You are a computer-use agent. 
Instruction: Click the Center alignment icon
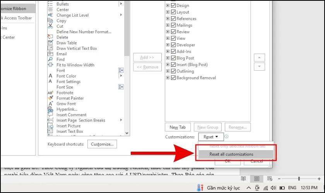50,10
